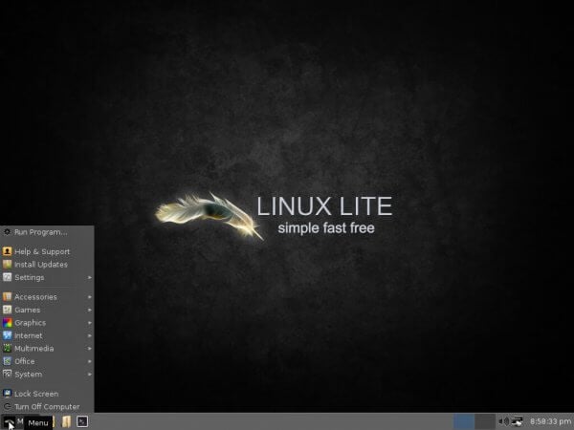This screenshot has width=574, height=430.
Task: Expand the Accessories submenu
Action: point(47,297)
